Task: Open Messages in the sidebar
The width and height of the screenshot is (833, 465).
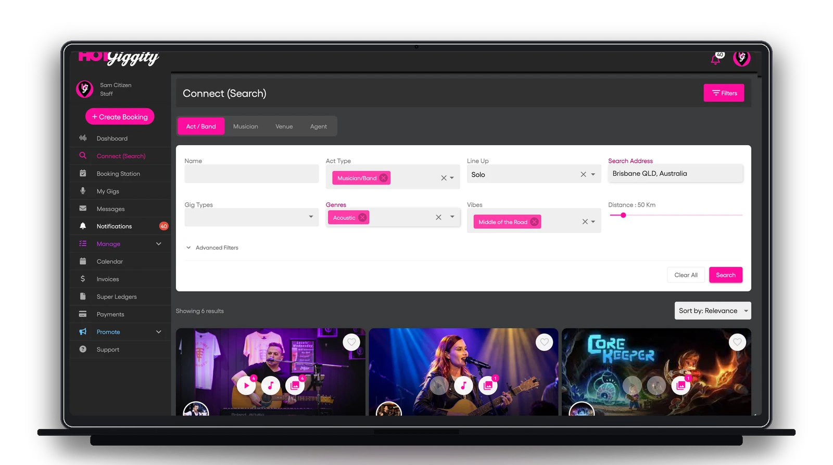Action: click(120, 209)
